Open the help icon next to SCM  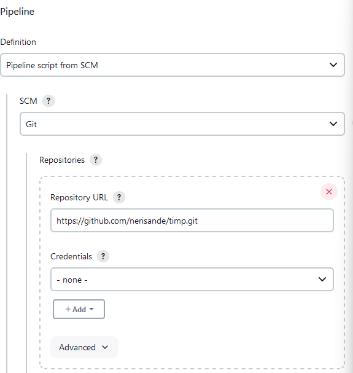[x=48, y=101]
